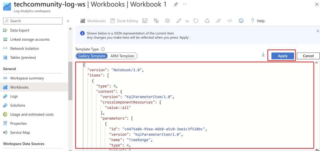Click the Share workbook icon
The width and height of the screenshot is (320, 151).
tap(207, 21)
